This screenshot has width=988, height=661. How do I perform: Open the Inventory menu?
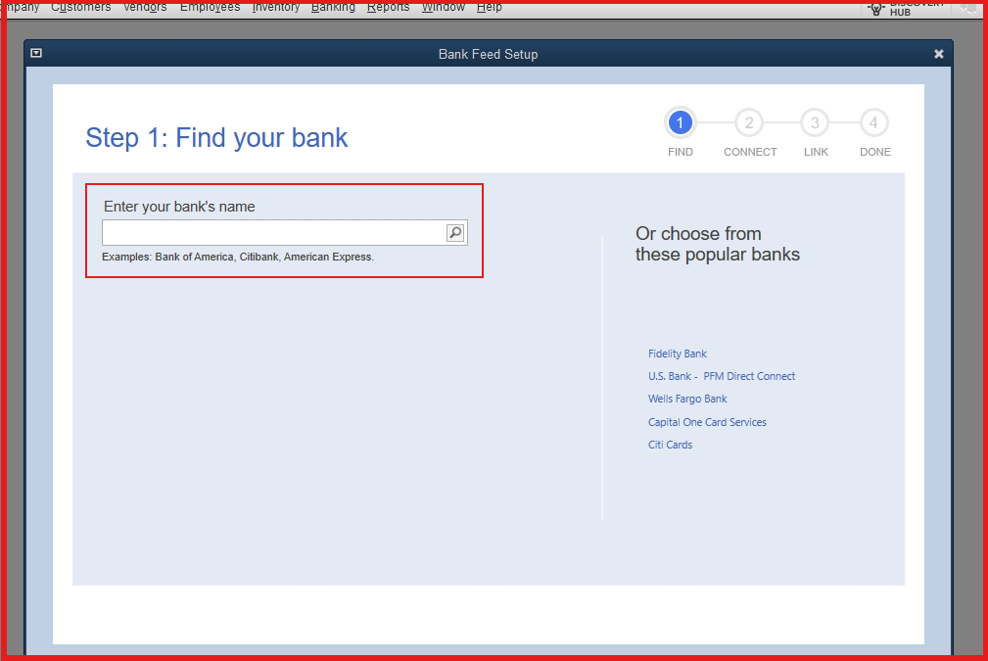(x=275, y=7)
